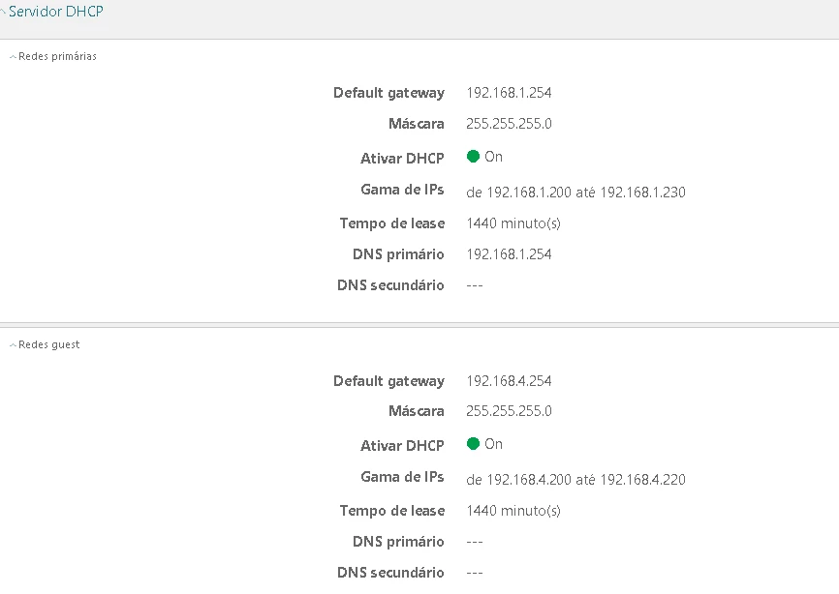Toggle the primary network DHCP On indicator
839x594 pixels.
point(493,157)
